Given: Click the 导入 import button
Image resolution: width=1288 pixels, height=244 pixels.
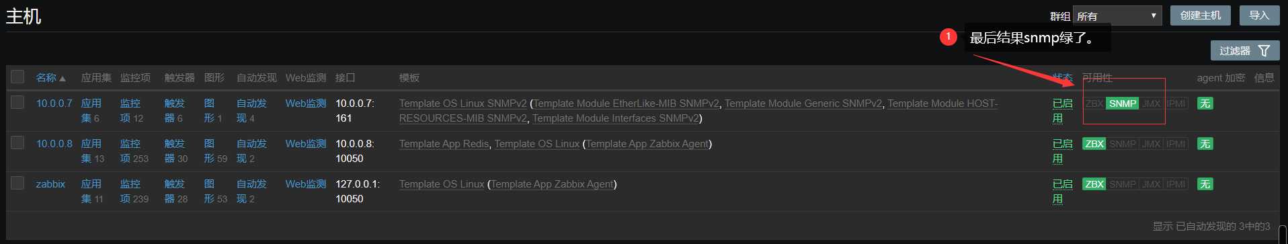Looking at the screenshot, I should coord(1259,15).
